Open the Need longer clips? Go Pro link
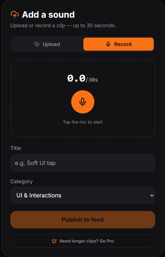The width and height of the screenshot is (165, 257). (x=83, y=241)
